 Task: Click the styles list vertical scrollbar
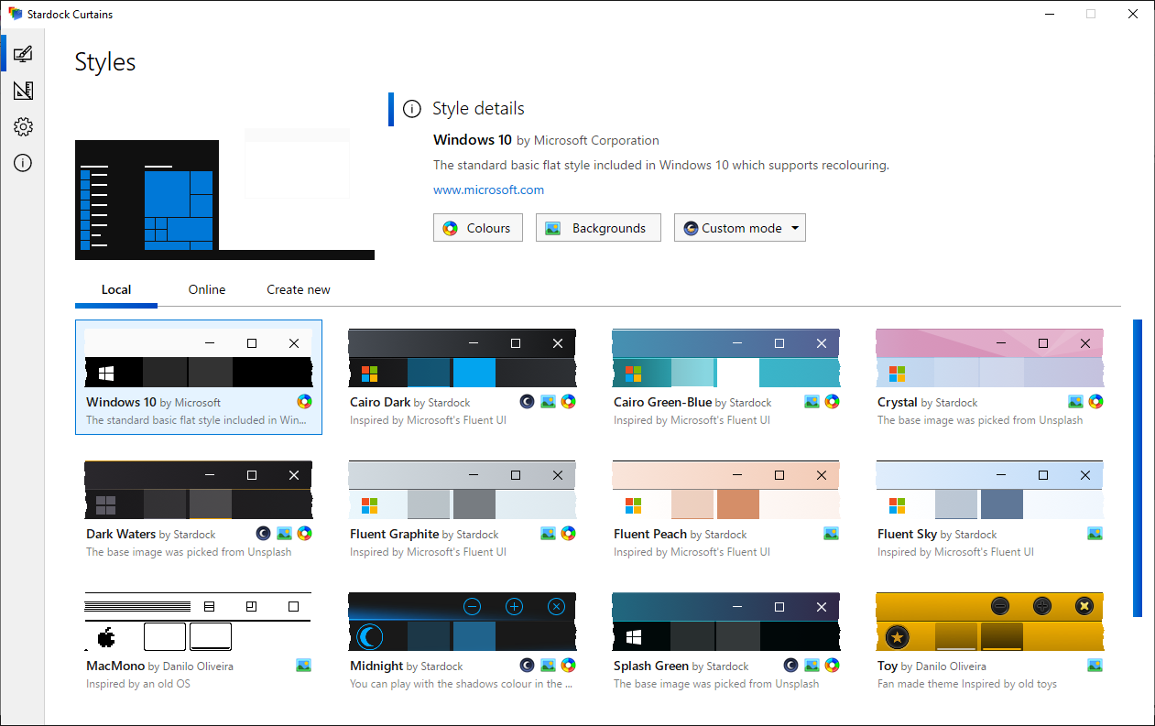tap(1138, 468)
